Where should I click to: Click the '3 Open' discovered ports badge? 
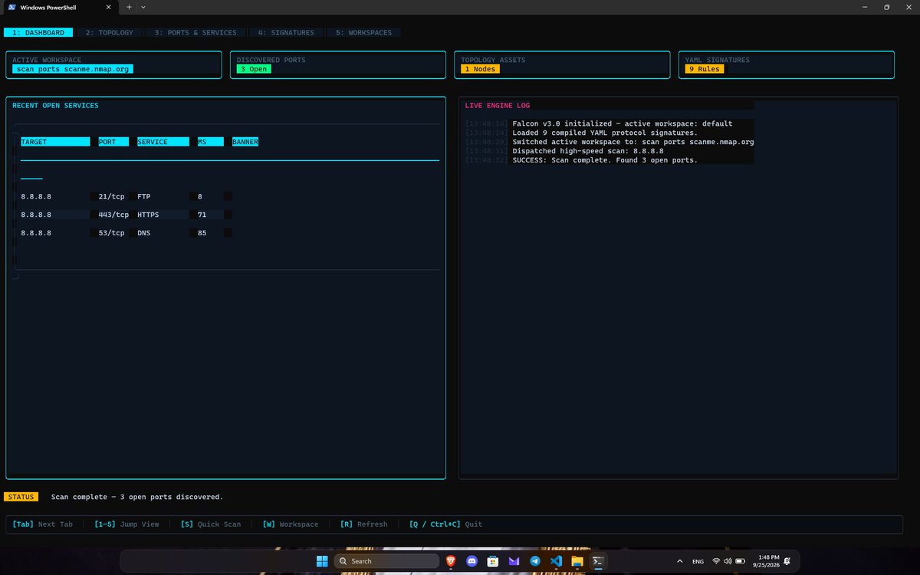coord(253,69)
